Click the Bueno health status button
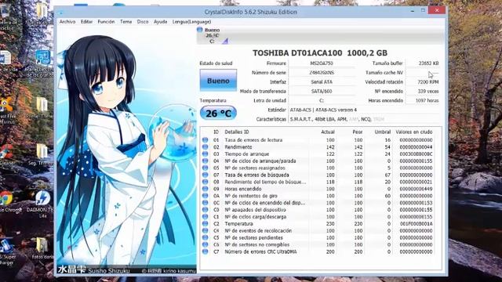This screenshot has height=282, width=502. click(x=218, y=81)
